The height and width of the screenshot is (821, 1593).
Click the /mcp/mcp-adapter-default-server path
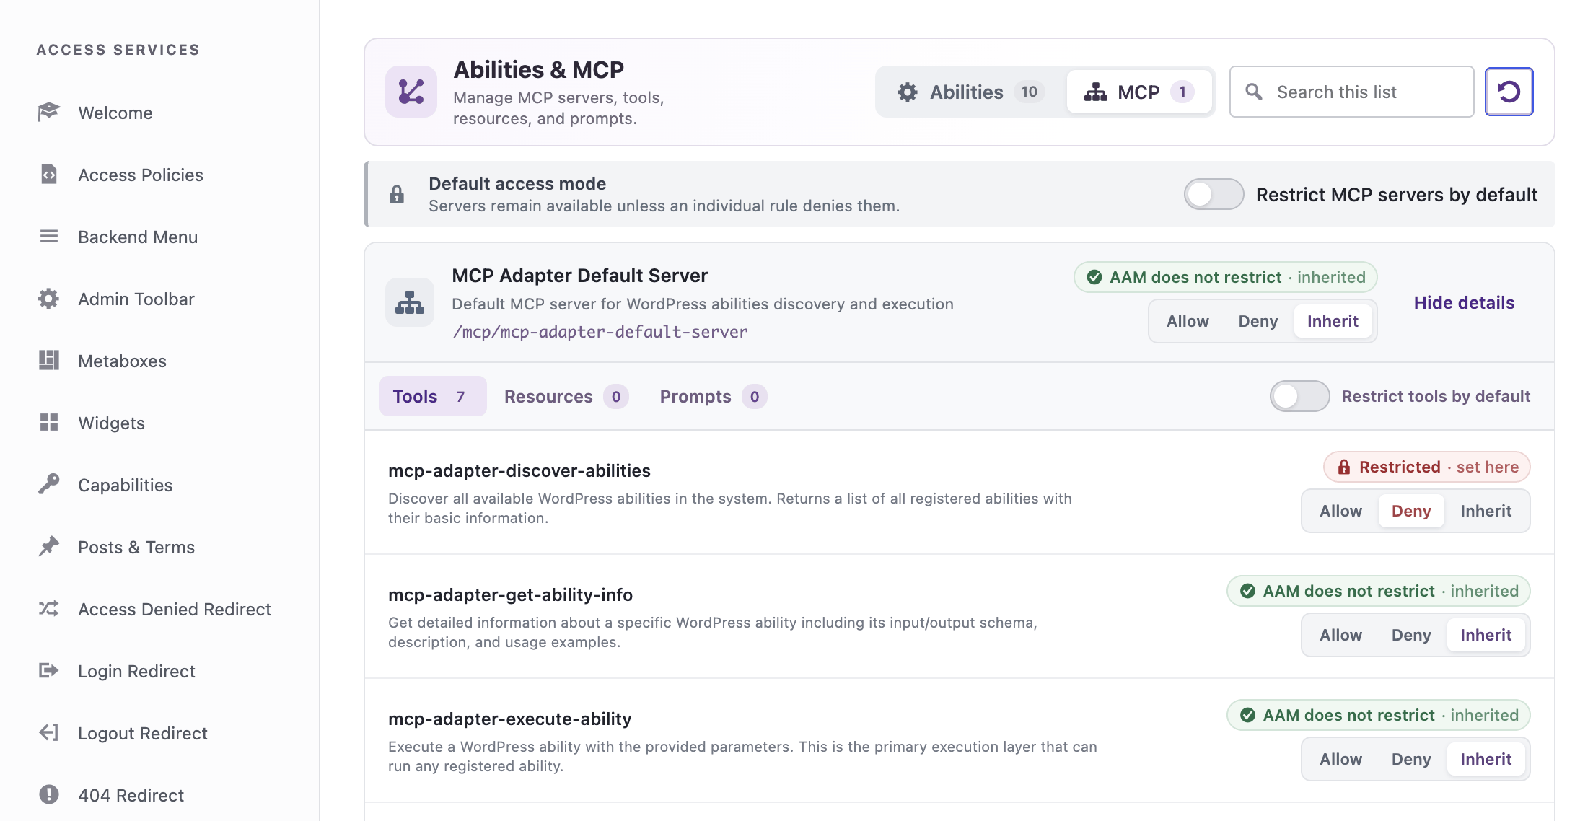click(x=600, y=332)
